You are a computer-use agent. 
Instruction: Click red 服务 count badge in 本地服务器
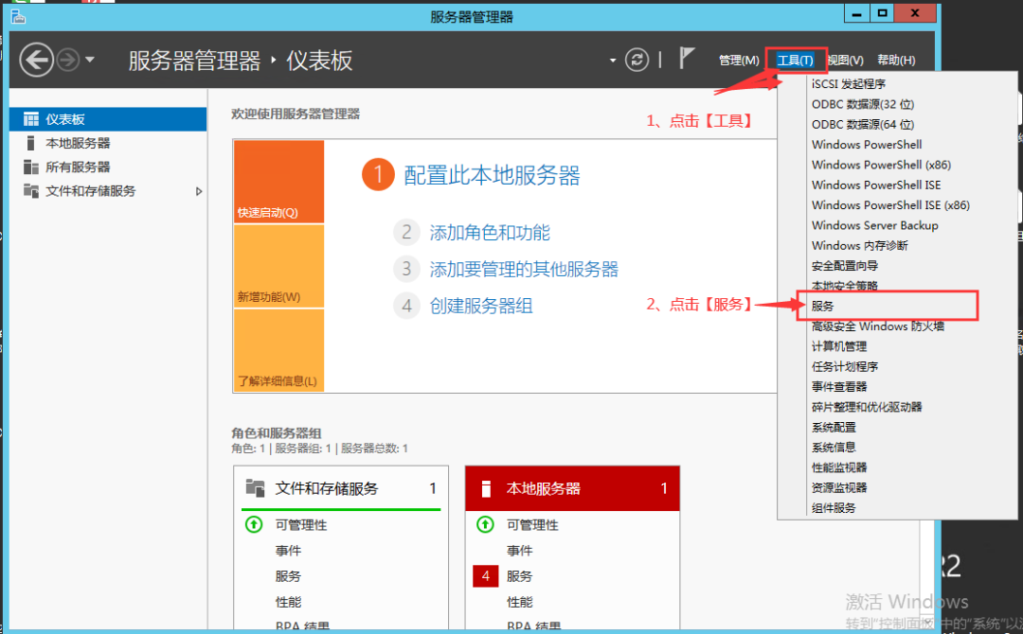[x=485, y=576]
